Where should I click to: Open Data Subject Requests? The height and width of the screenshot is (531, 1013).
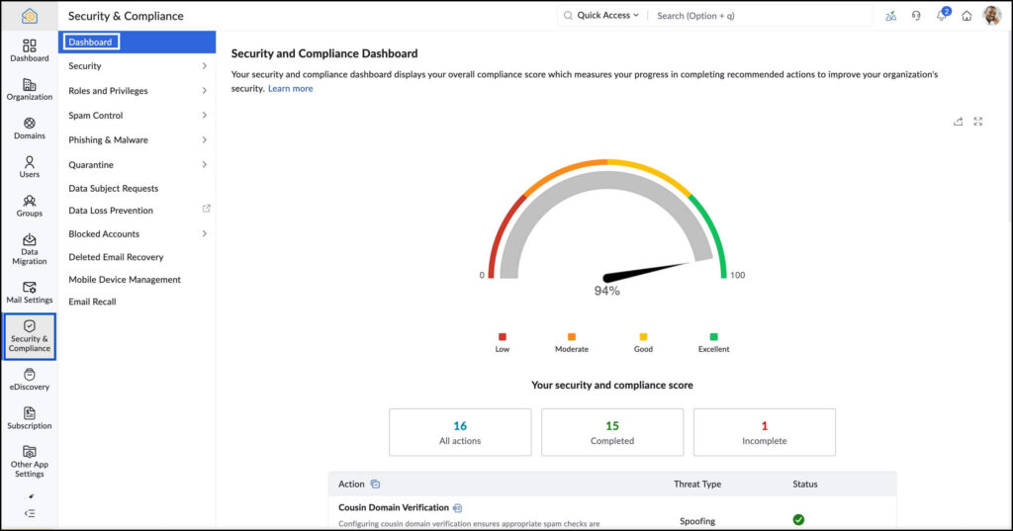tap(114, 188)
